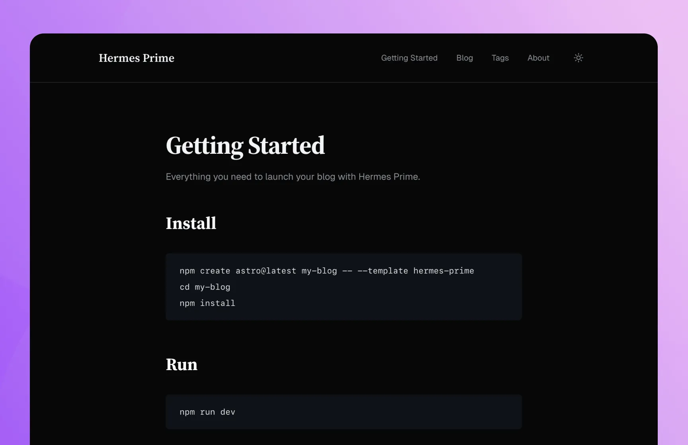The width and height of the screenshot is (688, 445).
Task: Open the Getting Started nav link
Action: click(x=409, y=58)
